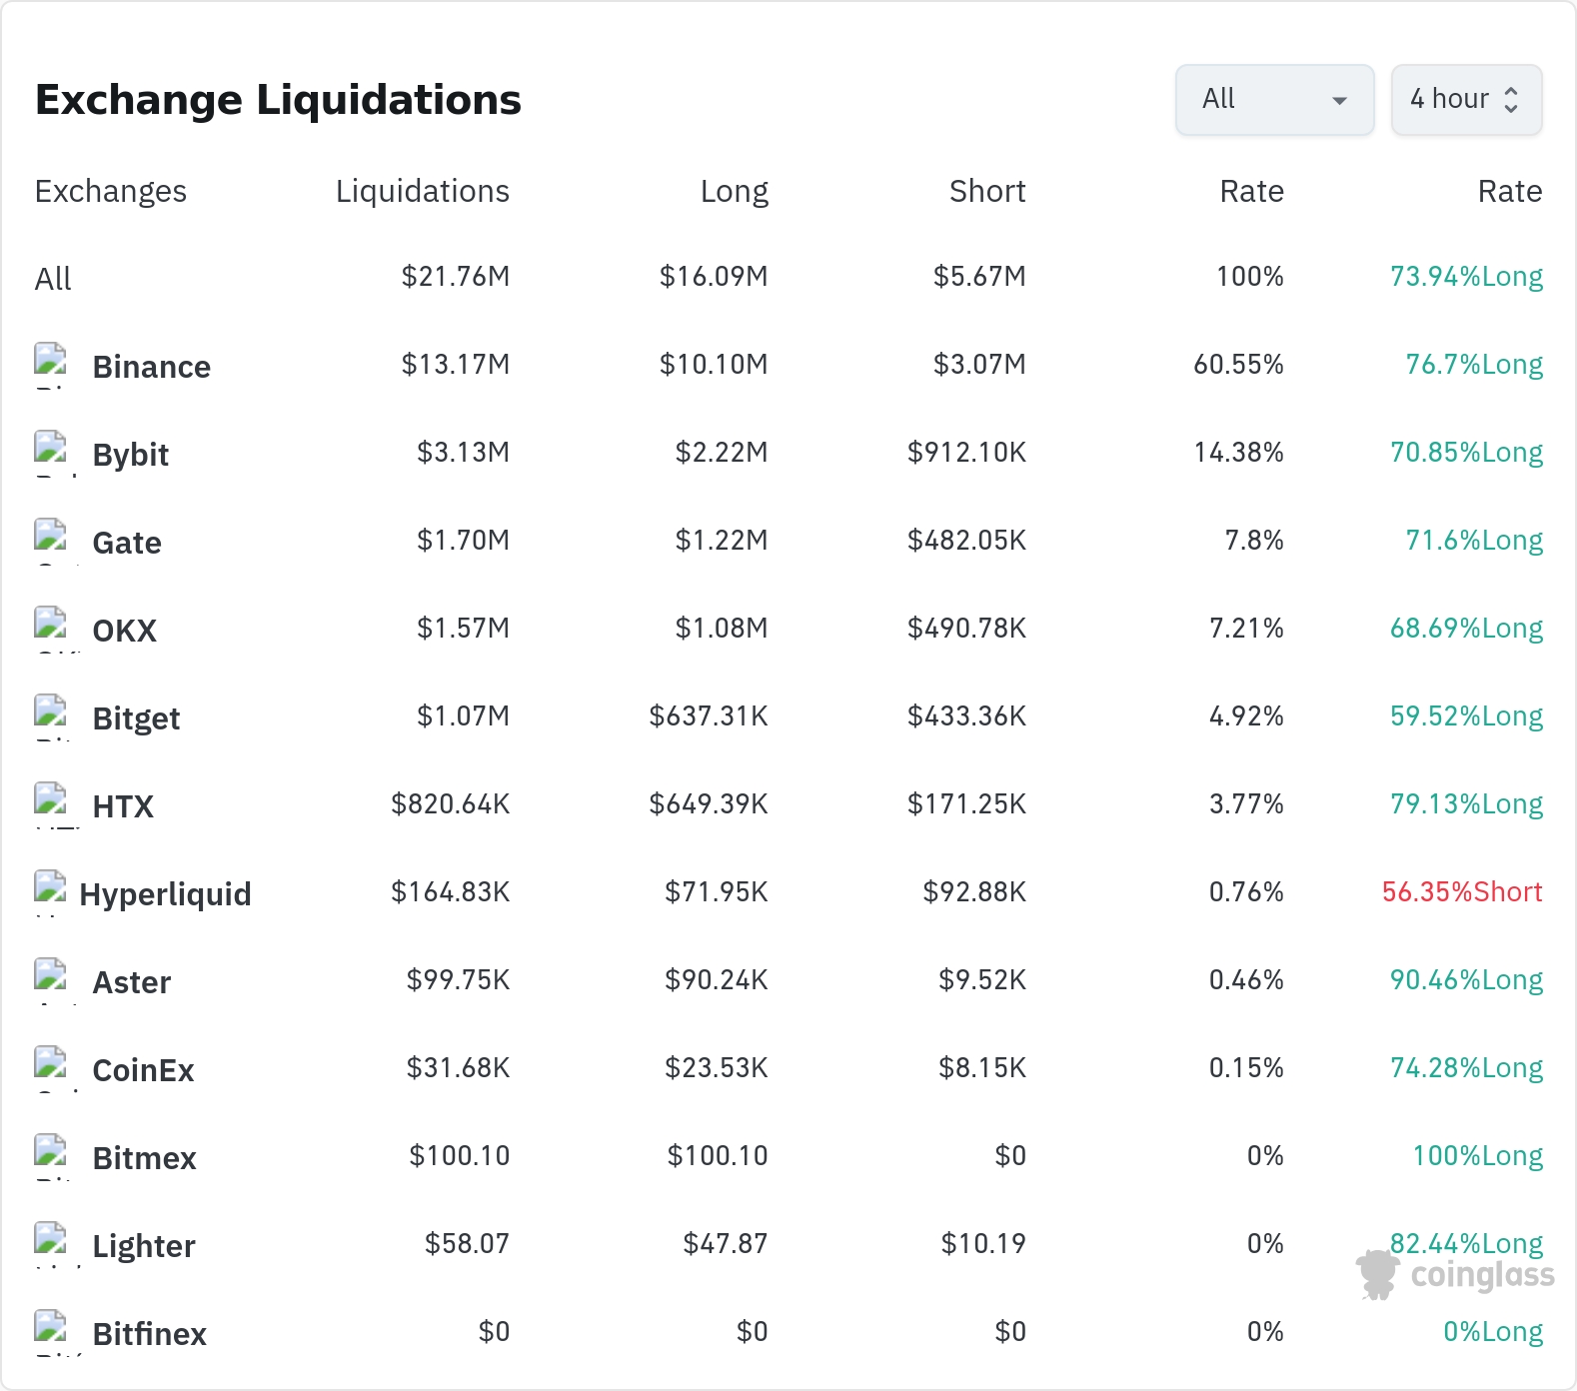Open the All coins dropdown

click(x=1274, y=99)
